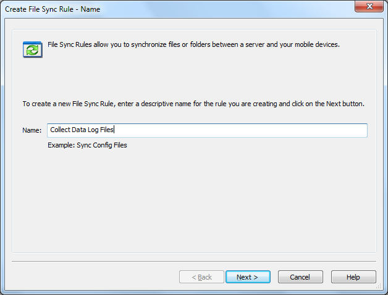The height and width of the screenshot is (295, 388).
Task: Click the Example: Sync Config Files hint
Action: point(87,145)
